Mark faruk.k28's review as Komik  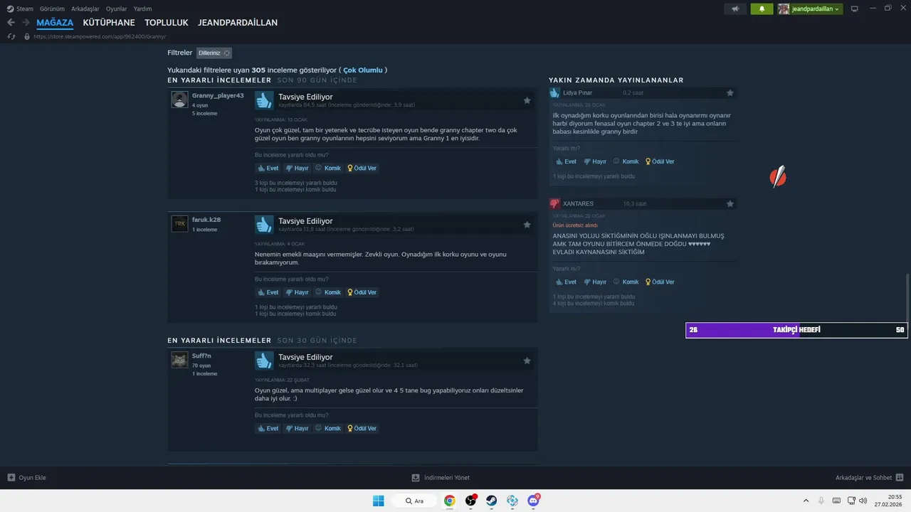click(328, 292)
